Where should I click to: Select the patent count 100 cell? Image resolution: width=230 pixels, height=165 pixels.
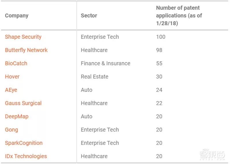point(161,37)
